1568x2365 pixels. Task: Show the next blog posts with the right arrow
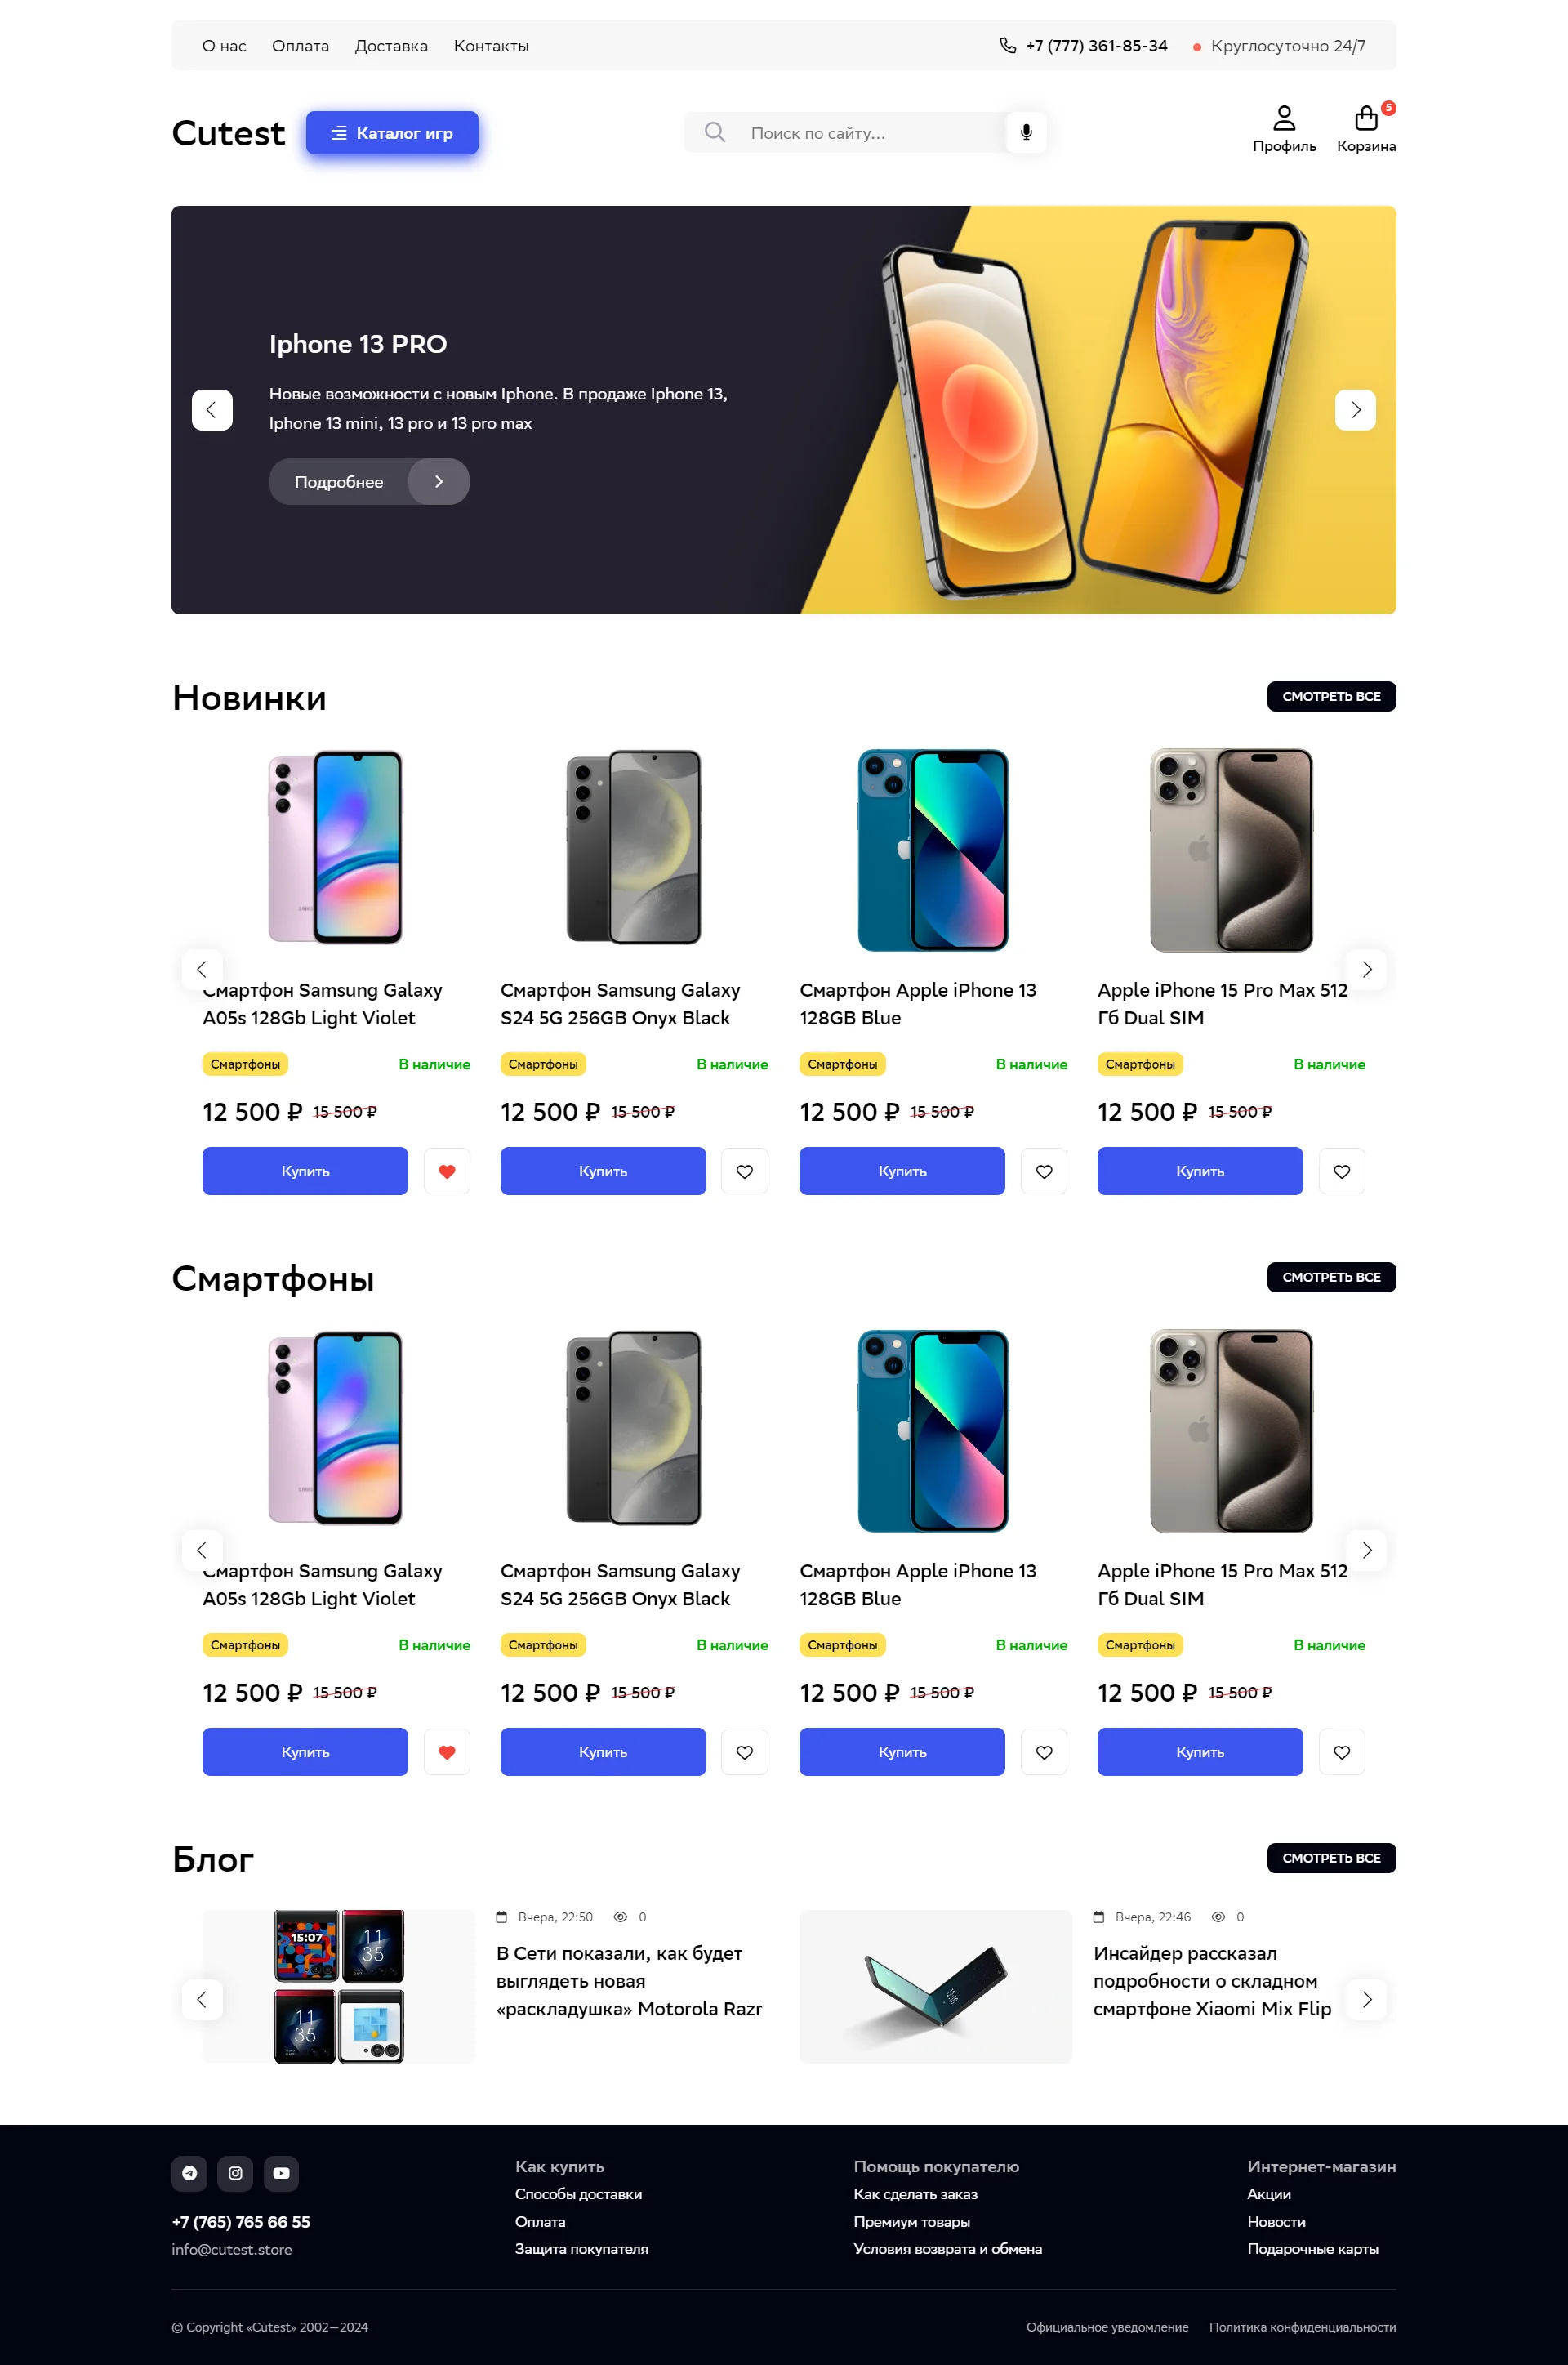pos(1367,1999)
